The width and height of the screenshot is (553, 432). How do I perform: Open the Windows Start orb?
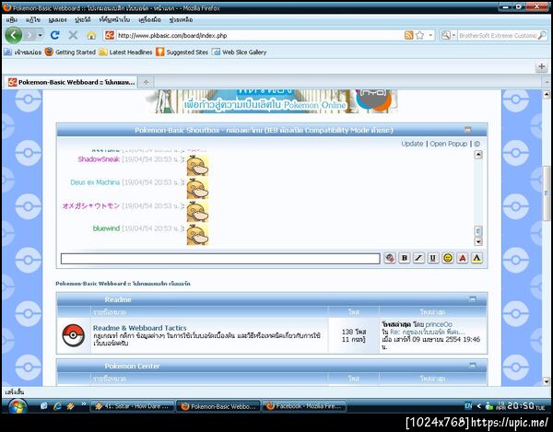pos(17,406)
